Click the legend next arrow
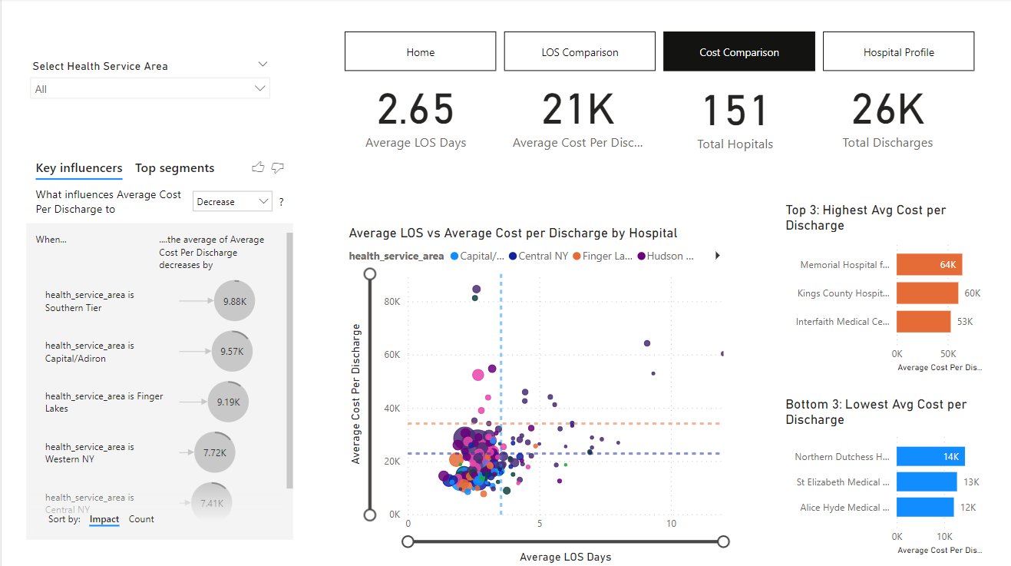The height and width of the screenshot is (566, 1011). pyautogui.click(x=717, y=256)
